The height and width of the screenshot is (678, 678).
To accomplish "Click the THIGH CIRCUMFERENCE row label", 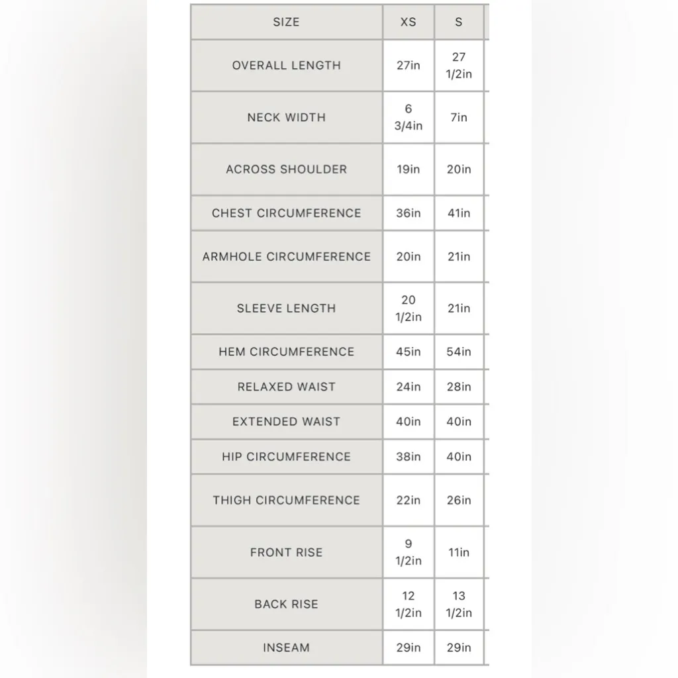I will tap(286, 501).
